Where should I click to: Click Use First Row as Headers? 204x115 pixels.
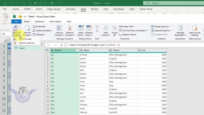[134, 31]
